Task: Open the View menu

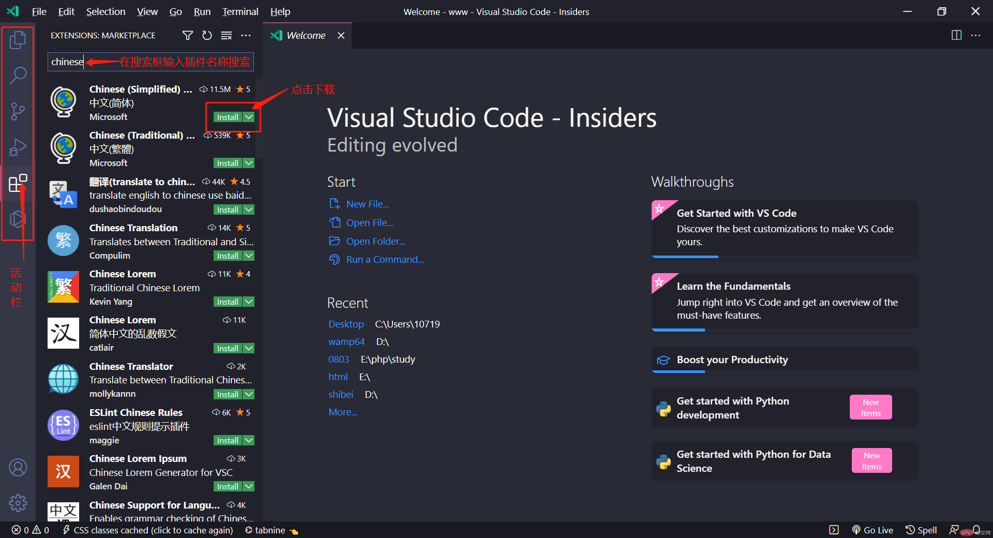Action: pos(147,11)
